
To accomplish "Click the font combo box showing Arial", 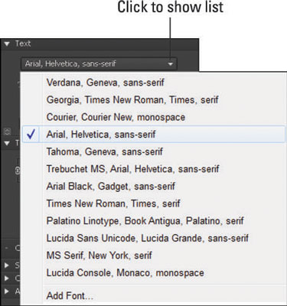I will pos(99,63).
